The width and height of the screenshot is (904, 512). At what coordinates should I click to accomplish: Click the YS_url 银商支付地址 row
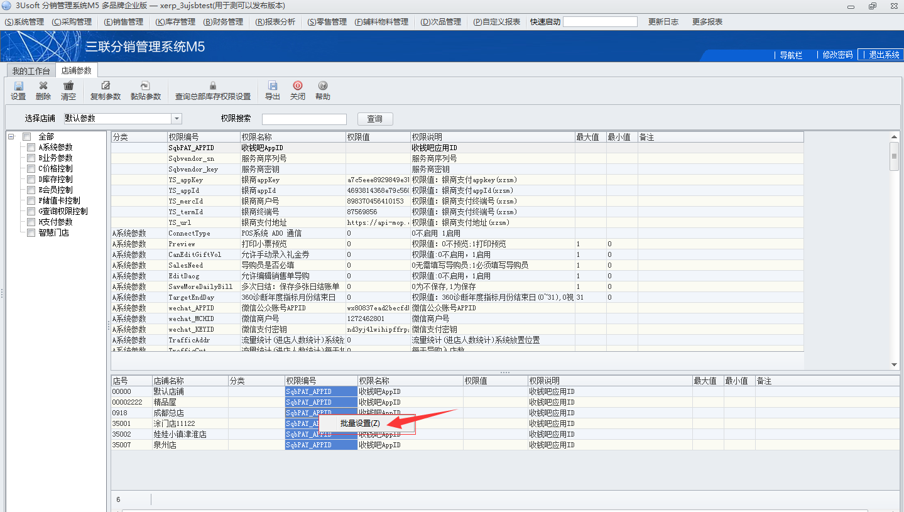tap(457, 222)
